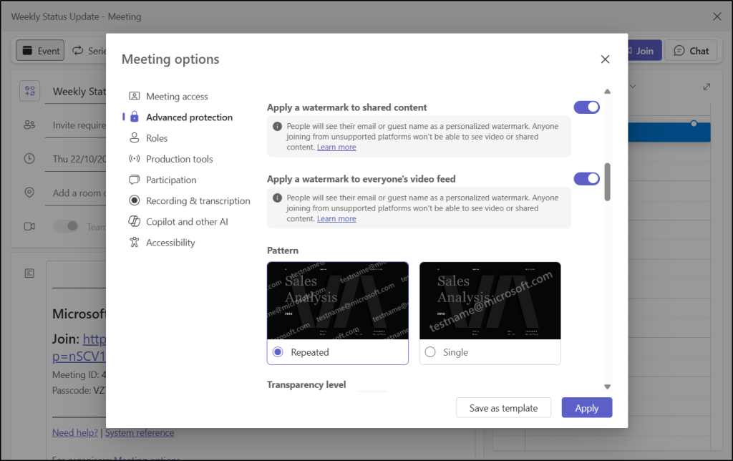Click the Meeting access person icon
Screen dimensions: 733x461
coord(134,96)
